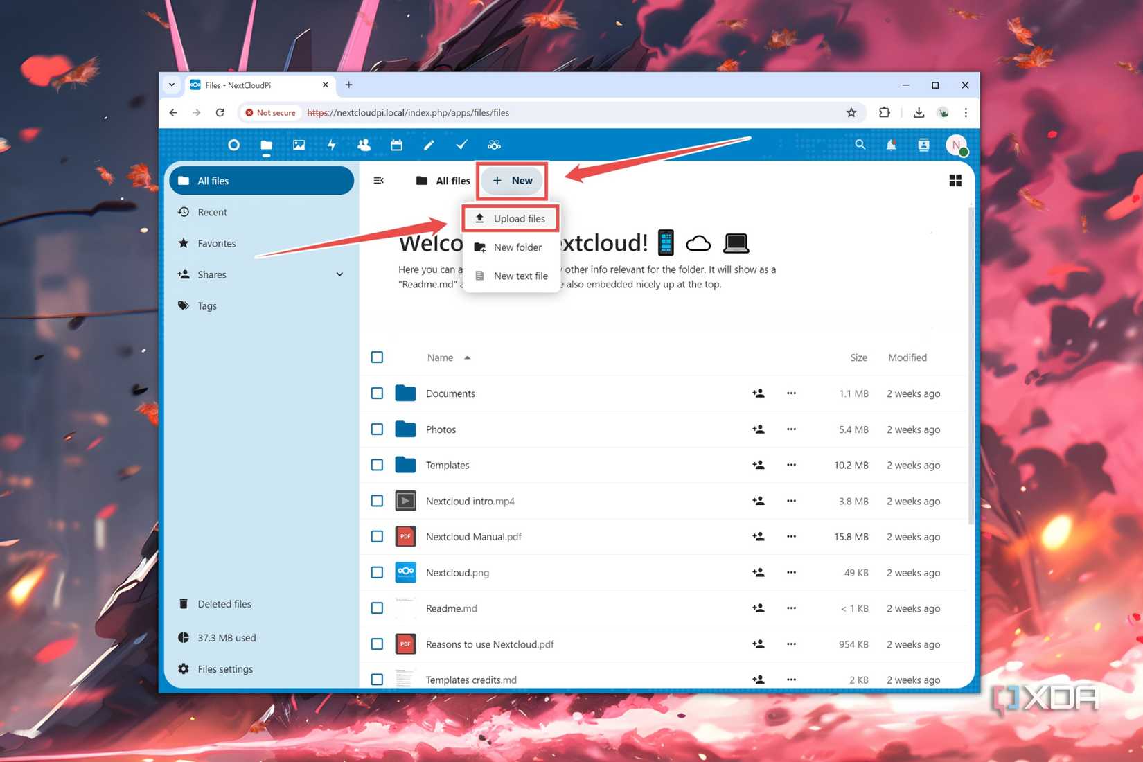Open the Files app icon in top bar
1143x762 pixels.
click(x=266, y=145)
